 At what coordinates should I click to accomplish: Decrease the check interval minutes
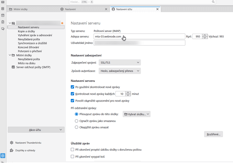pyautogui.click(x=128, y=95)
